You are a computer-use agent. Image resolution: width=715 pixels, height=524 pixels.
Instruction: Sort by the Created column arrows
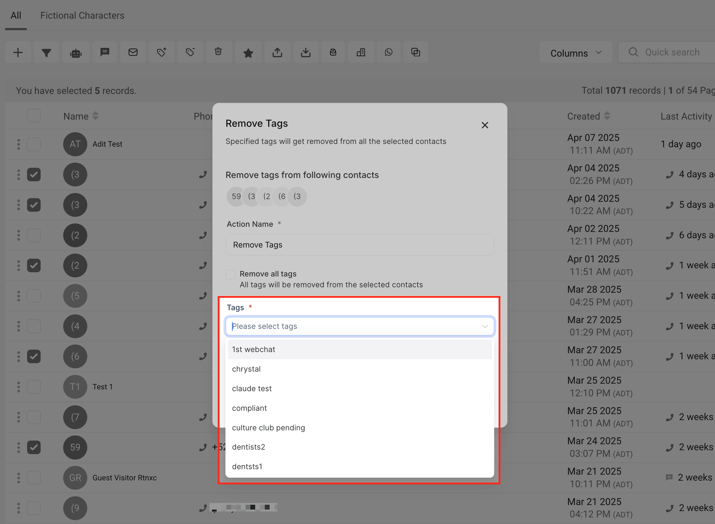tap(607, 116)
